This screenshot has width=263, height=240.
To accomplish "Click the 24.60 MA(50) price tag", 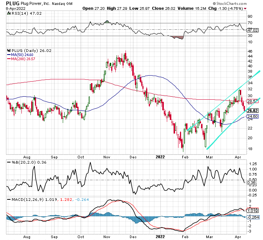I will (252, 116).
